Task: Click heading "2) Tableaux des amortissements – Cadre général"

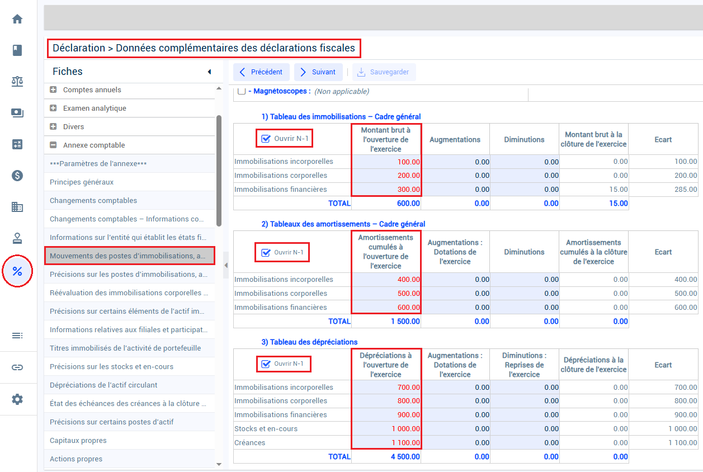Action: (x=343, y=224)
